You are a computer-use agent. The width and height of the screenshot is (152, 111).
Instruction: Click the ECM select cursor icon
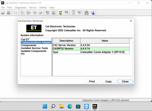pyautogui.click(x=66, y=13)
